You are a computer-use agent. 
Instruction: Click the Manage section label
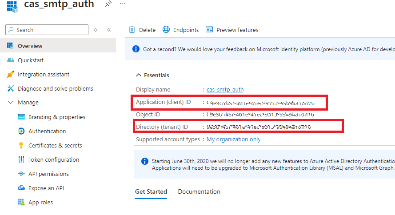tap(28, 103)
